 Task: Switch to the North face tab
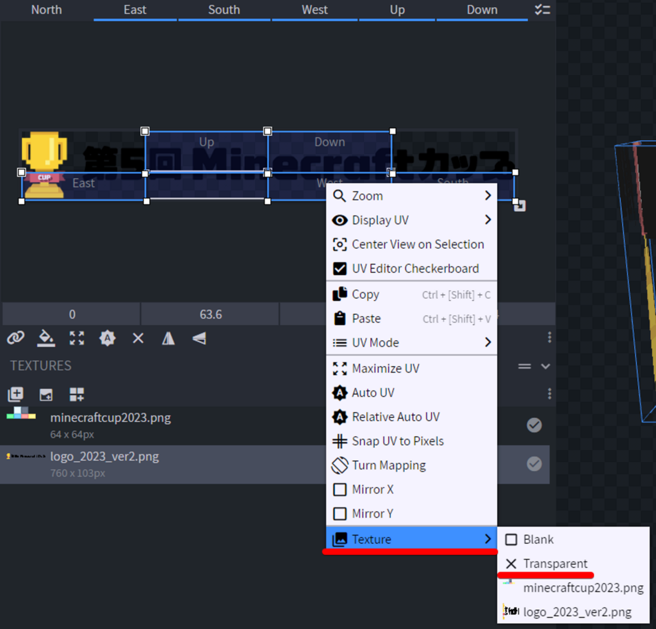tap(46, 10)
